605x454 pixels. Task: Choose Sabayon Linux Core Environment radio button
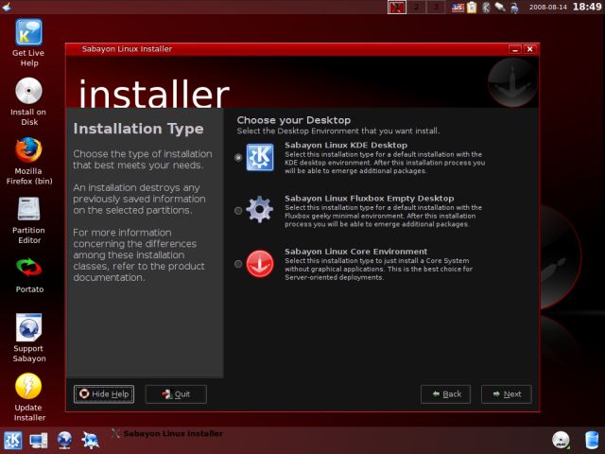pos(238,264)
